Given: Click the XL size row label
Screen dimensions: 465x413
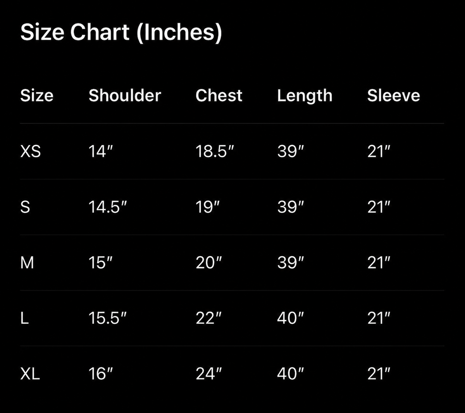Looking at the screenshot, I should coord(30,374).
